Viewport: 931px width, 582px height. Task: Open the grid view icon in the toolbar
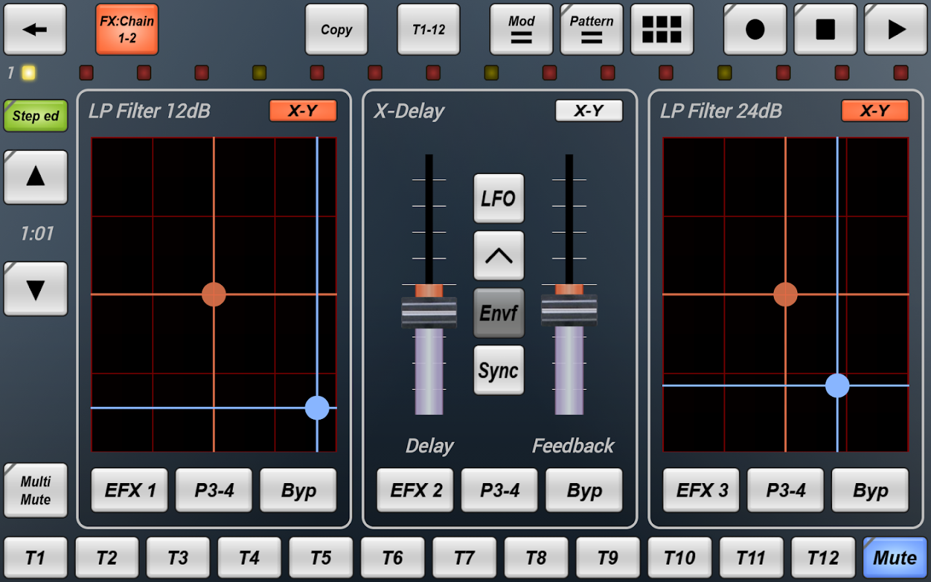[662, 29]
